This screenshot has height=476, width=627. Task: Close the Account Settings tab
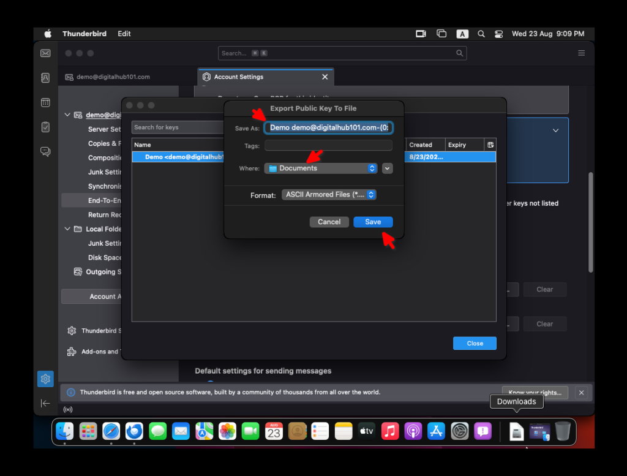tap(325, 77)
